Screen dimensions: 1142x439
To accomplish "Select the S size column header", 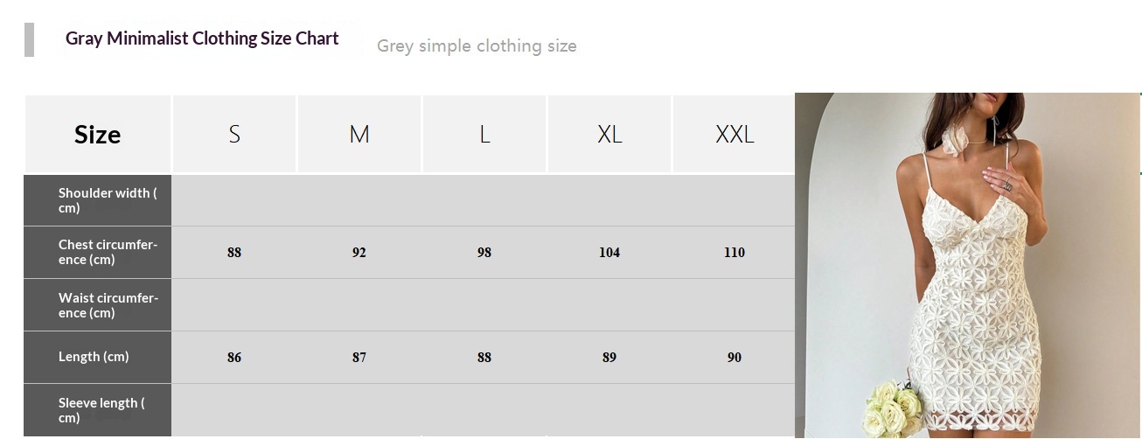I will tap(234, 135).
